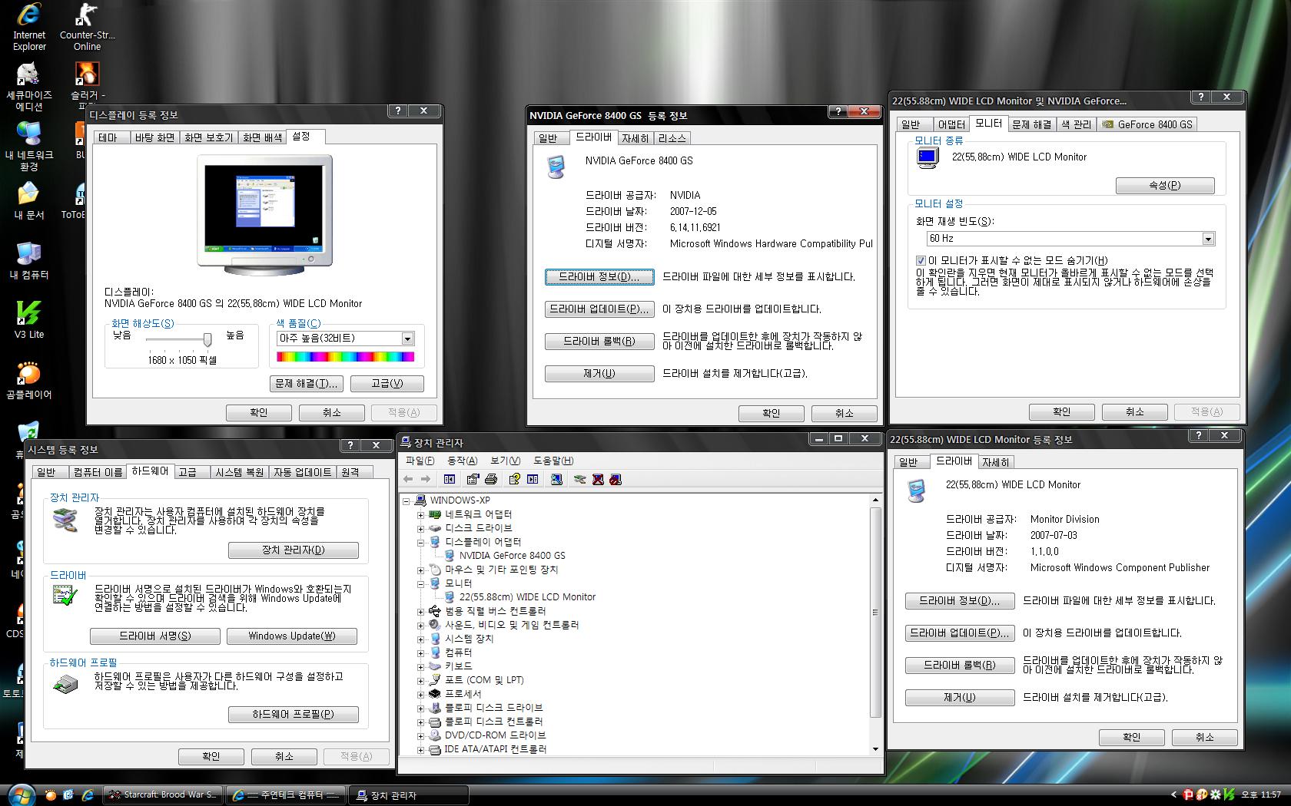
Task: Switch to 리소스 tab in NVIDIA properties
Action: (x=672, y=138)
